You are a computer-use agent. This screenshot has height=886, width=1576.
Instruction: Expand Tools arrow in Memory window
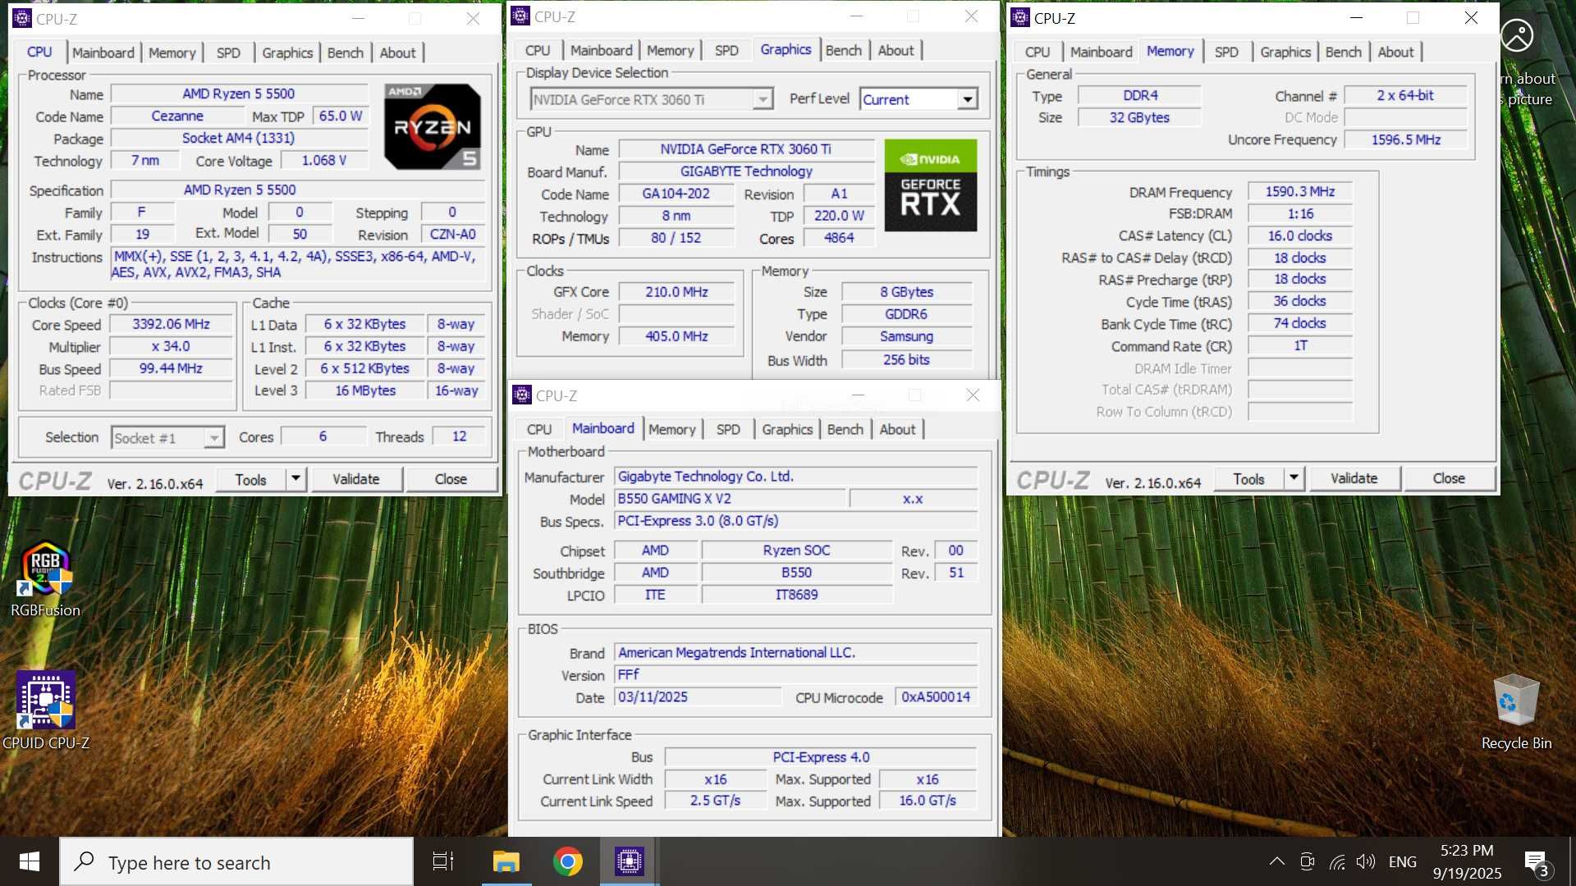coord(1294,478)
